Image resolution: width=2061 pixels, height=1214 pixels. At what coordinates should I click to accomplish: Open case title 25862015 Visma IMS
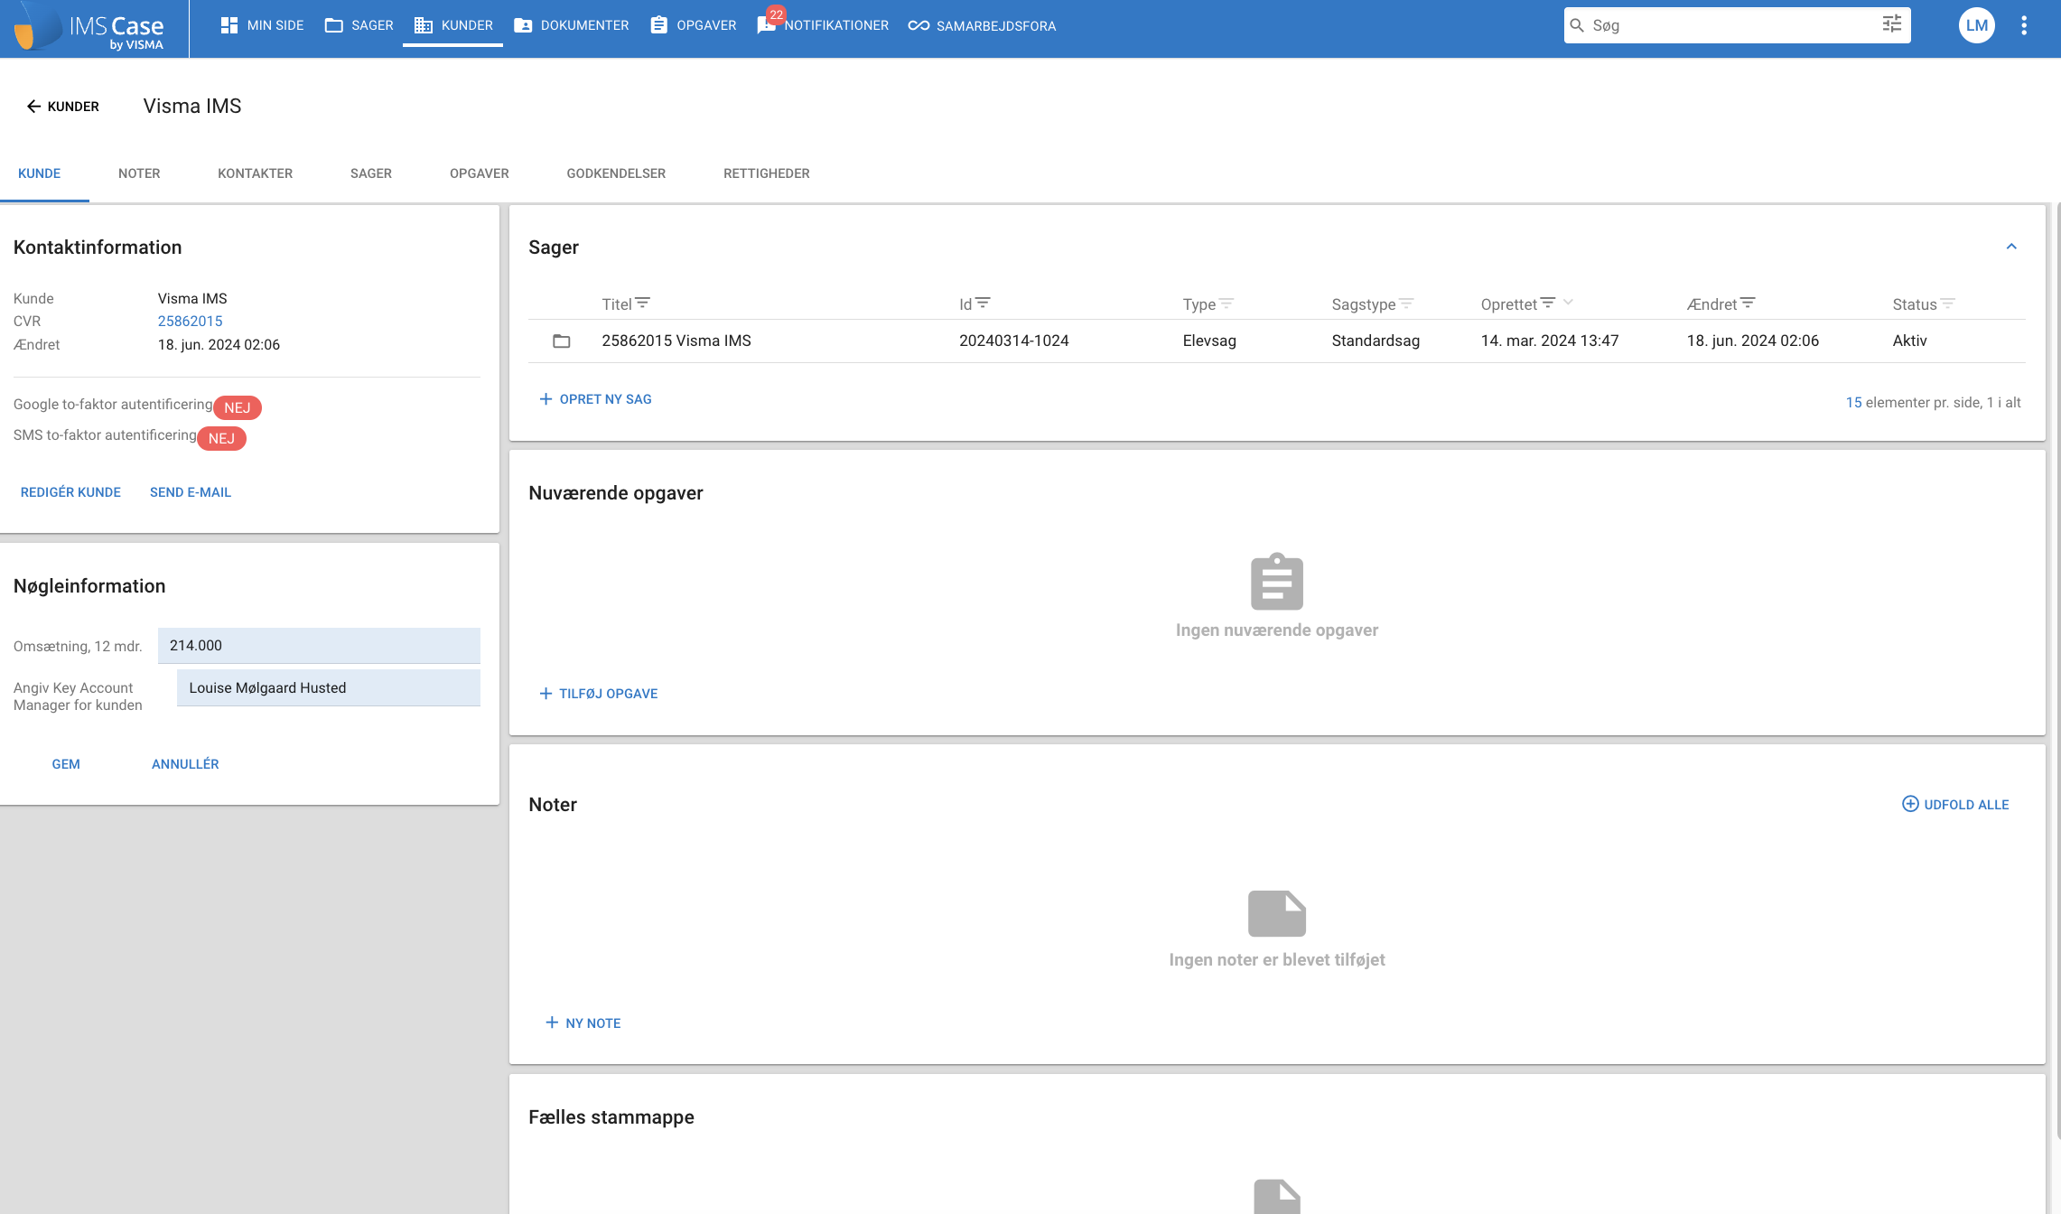coord(676,341)
